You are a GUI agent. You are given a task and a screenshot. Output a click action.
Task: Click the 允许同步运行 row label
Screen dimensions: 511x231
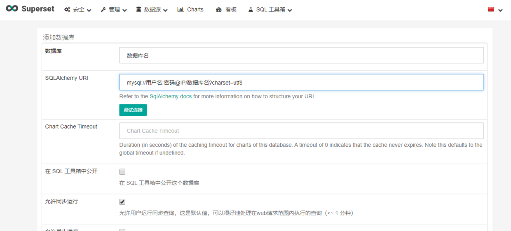pyautogui.click(x=61, y=201)
